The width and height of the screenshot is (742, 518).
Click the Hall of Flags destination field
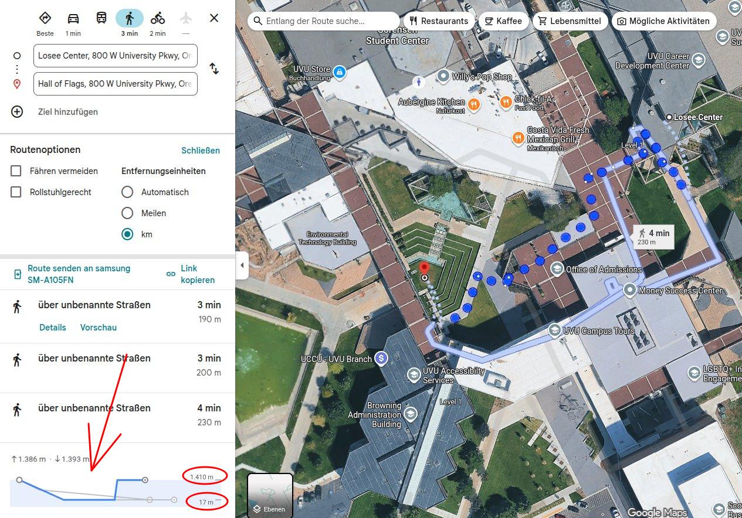tap(116, 84)
